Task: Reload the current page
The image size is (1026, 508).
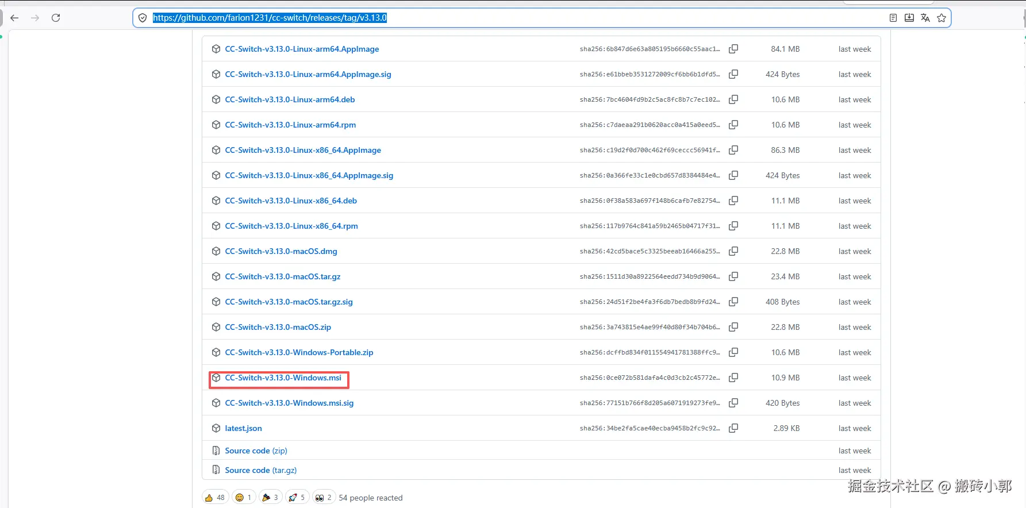Action: (x=56, y=18)
